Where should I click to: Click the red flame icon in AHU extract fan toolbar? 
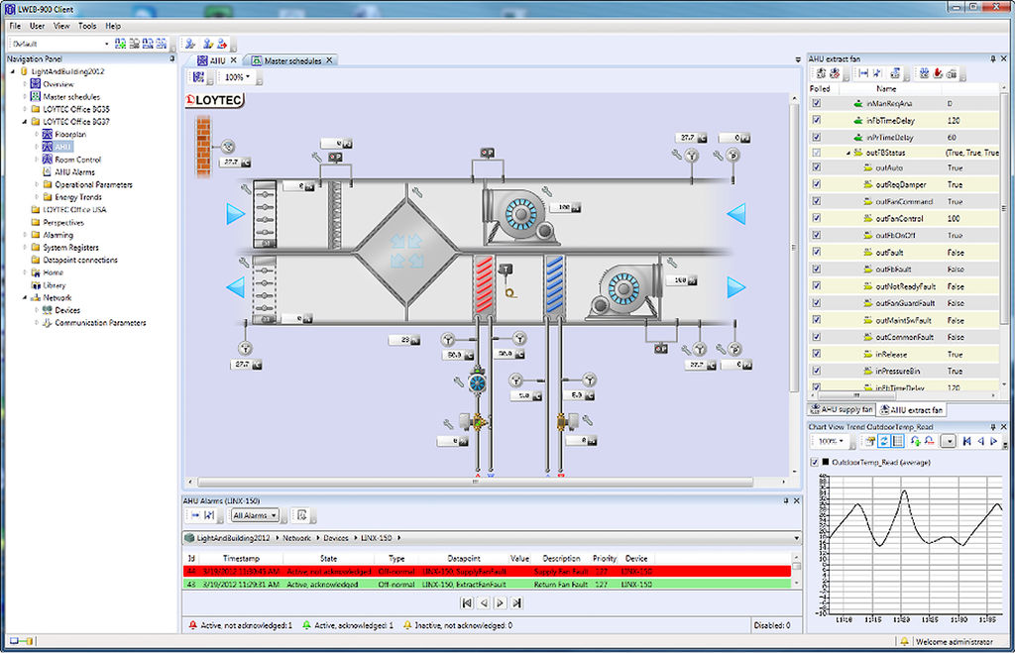pyautogui.click(x=938, y=73)
